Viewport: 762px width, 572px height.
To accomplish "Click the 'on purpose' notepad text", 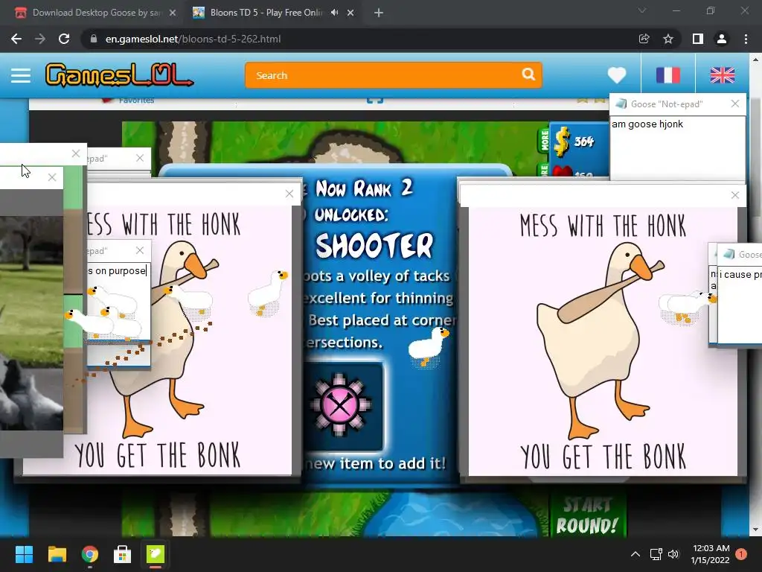I will point(117,271).
